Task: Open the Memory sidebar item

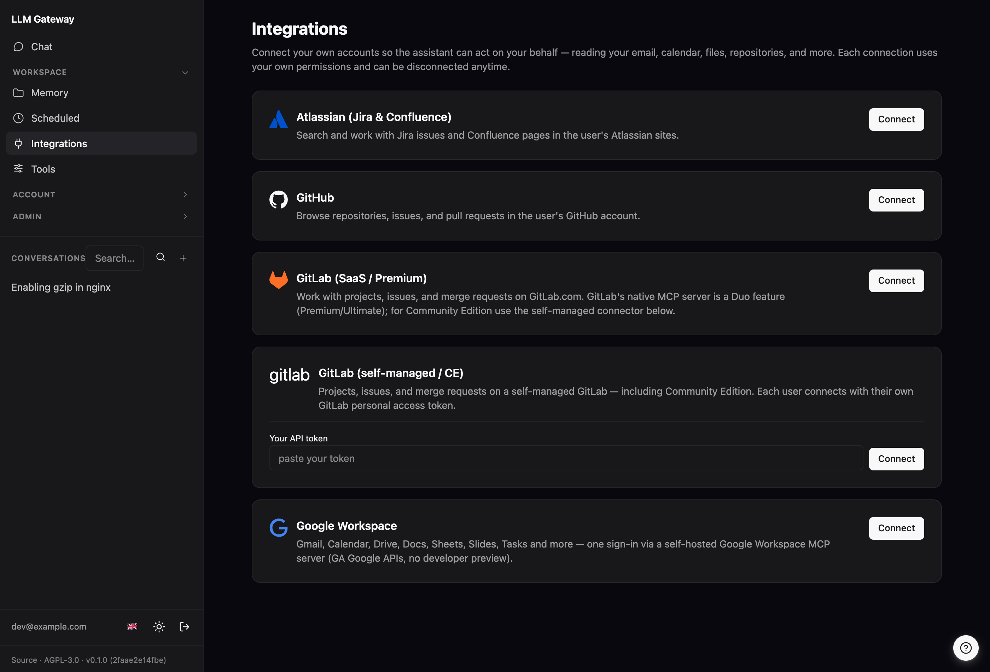Action: [101, 93]
